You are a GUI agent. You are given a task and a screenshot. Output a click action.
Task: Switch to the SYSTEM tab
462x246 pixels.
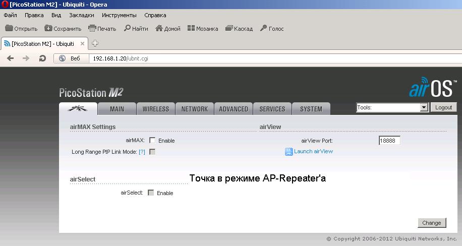311,109
